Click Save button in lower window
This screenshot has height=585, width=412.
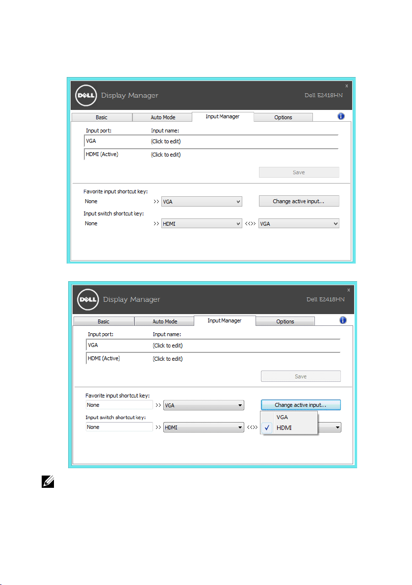click(x=301, y=376)
